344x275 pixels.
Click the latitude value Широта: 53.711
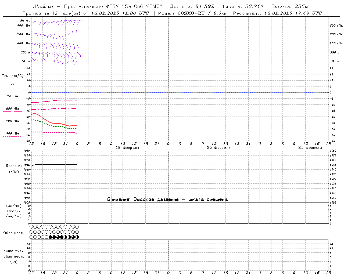[242, 6]
